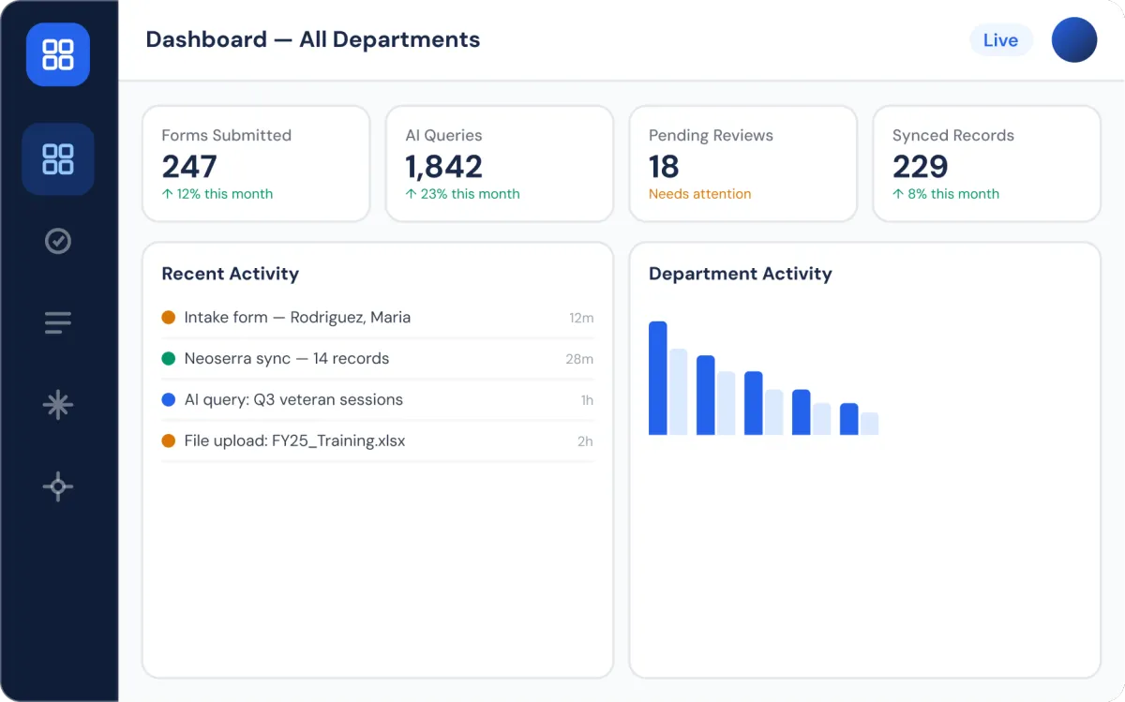Select File upload: FY25_Training.xlsx row
This screenshot has height=702, width=1125.
[378, 441]
